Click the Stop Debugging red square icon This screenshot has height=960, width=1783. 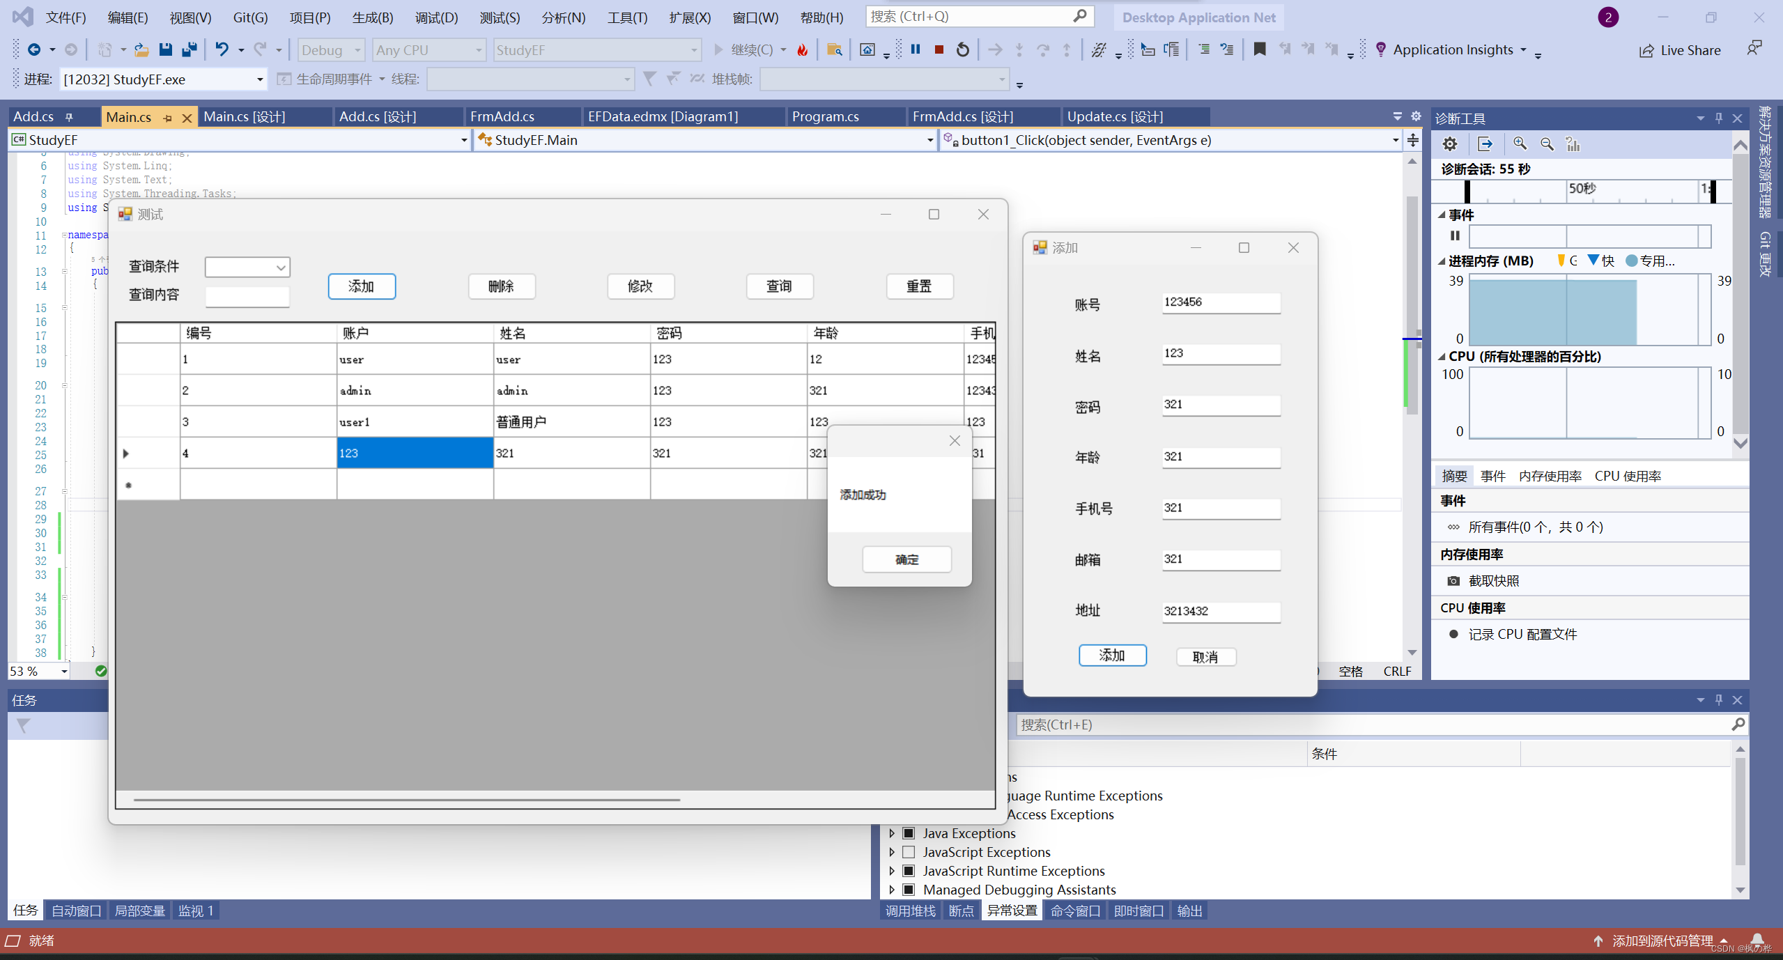click(939, 49)
